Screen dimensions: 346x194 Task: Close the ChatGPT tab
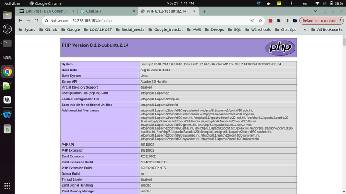[x=134, y=11]
